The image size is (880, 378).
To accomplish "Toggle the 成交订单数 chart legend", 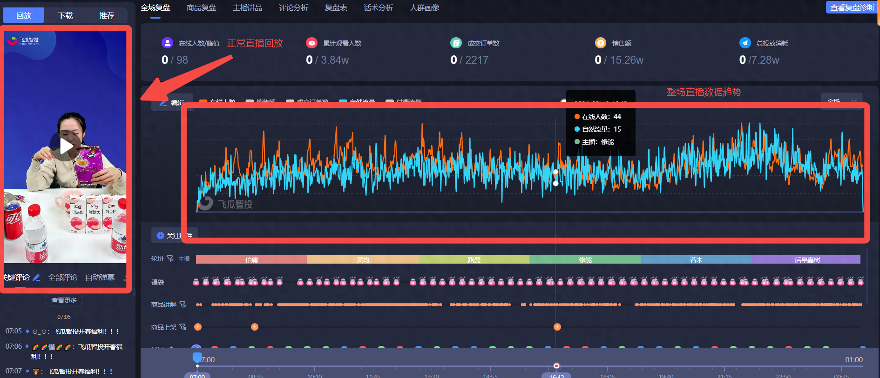I will point(307,102).
